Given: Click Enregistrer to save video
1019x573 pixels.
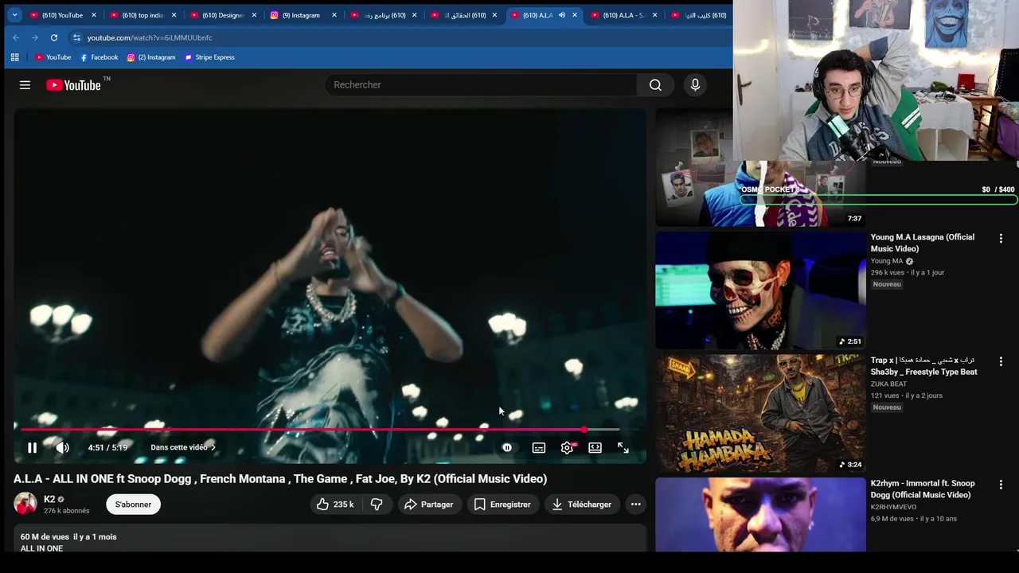Looking at the screenshot, I should 502,505.
